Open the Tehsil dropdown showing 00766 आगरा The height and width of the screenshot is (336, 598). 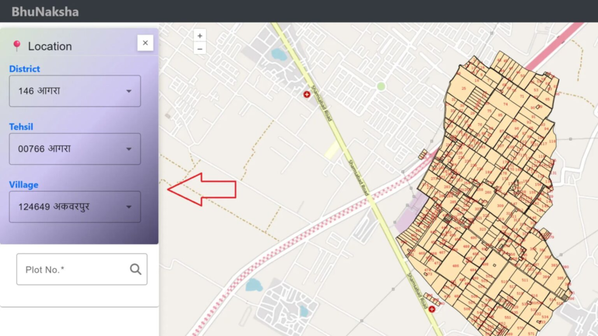(75, 149)
